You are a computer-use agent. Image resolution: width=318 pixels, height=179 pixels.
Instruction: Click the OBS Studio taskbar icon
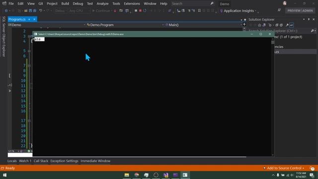pyautogui.click(x=156, y=175)
